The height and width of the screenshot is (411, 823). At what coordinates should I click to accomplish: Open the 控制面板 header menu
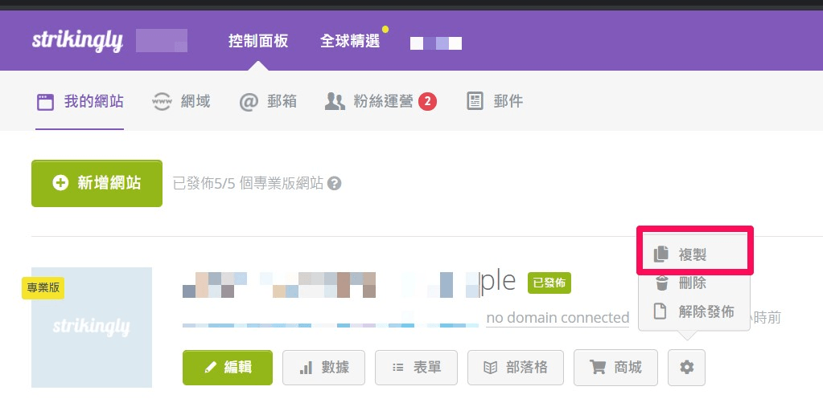tap(257, 41)
